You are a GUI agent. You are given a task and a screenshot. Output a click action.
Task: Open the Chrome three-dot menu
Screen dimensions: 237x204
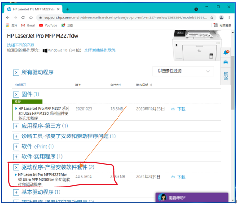tap(229, 17)
